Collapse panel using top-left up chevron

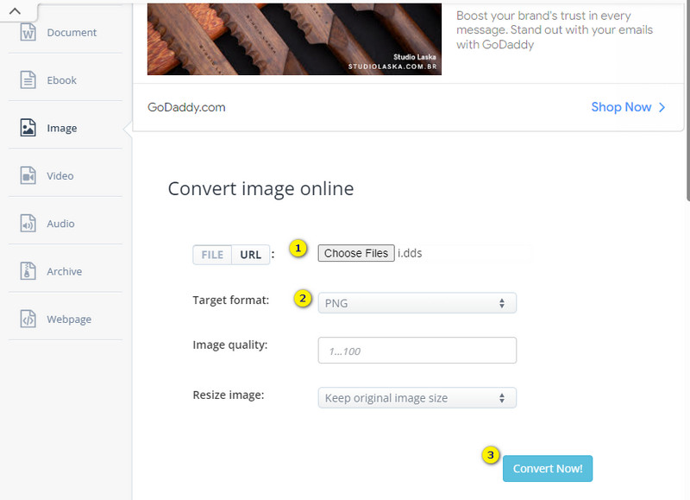click(16, 10)
